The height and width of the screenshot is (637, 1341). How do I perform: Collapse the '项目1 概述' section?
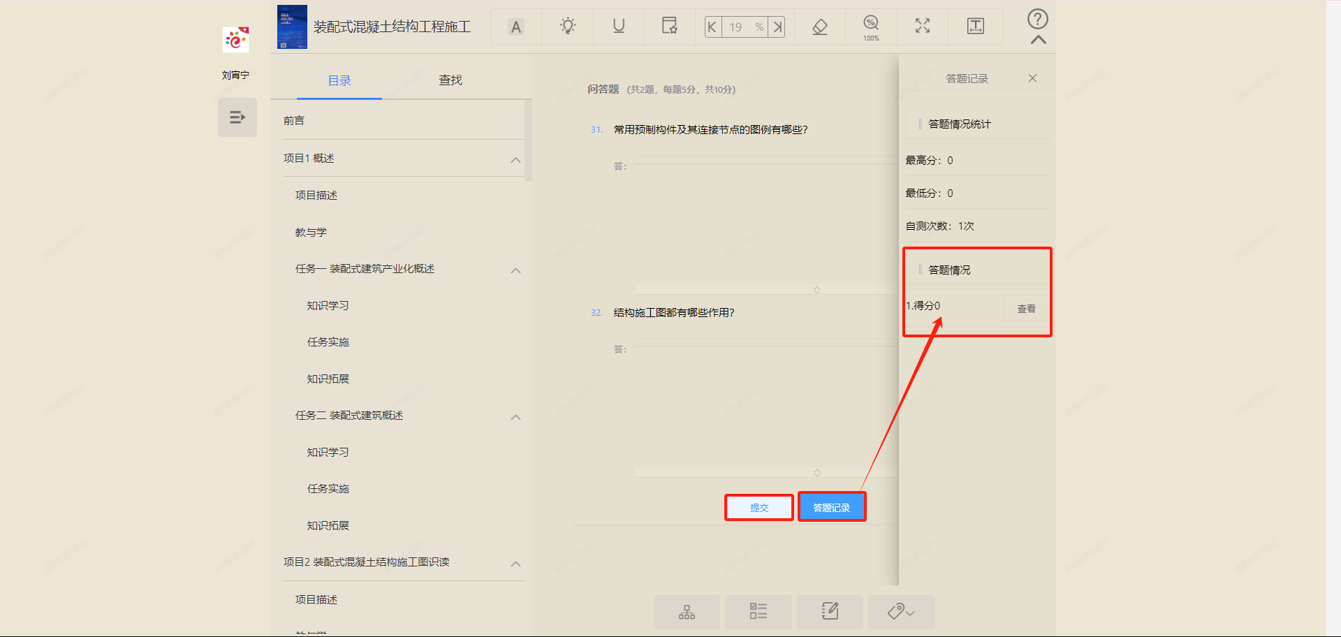tap(515, 160)
